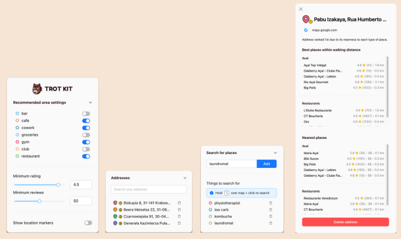401x239 pixels.
Task: Delete the laundromat search term trash icon
Action: click(270, 223)
